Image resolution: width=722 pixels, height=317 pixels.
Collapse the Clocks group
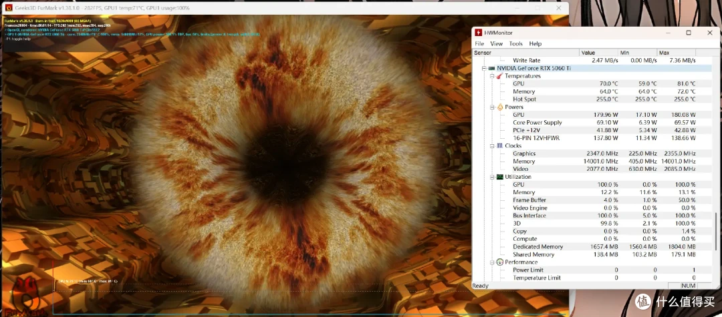pyautogui.click(x=492, y=145)
